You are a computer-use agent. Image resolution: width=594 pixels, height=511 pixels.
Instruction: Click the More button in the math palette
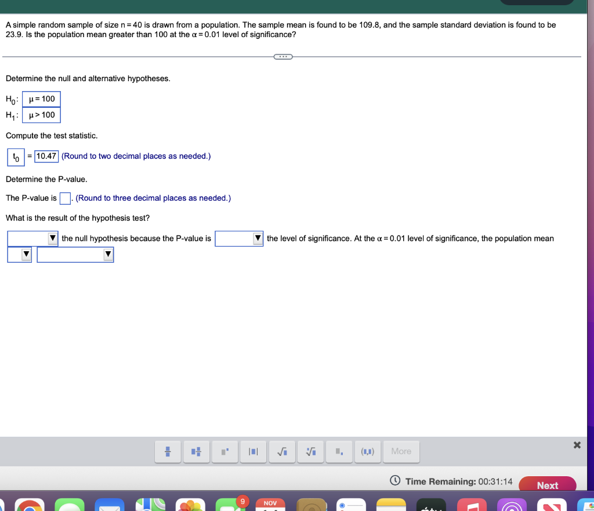[x=401, y=452]
